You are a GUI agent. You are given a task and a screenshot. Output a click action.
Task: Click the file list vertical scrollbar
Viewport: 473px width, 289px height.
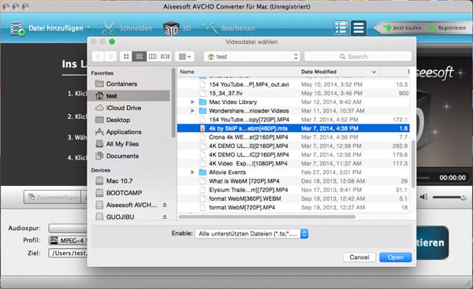coord(413,165)
